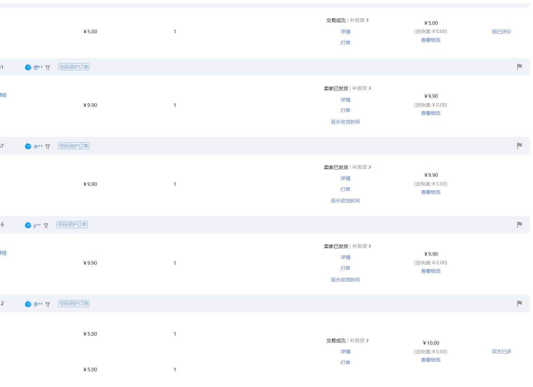Open the 双方已评 review link
The width and height of the screenshot is (533, 387).
tap(501, 351)
